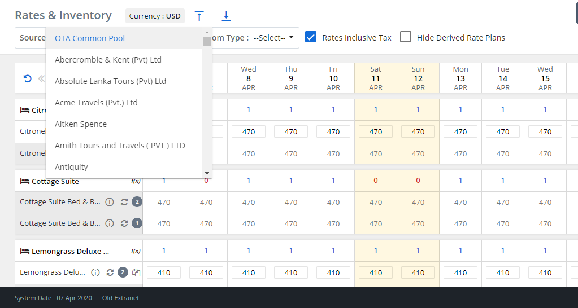This screenshot has width=578, height=308.
Task: Click the copy icon on Lemongrass Deluxe row
Action: pos(136,272)
